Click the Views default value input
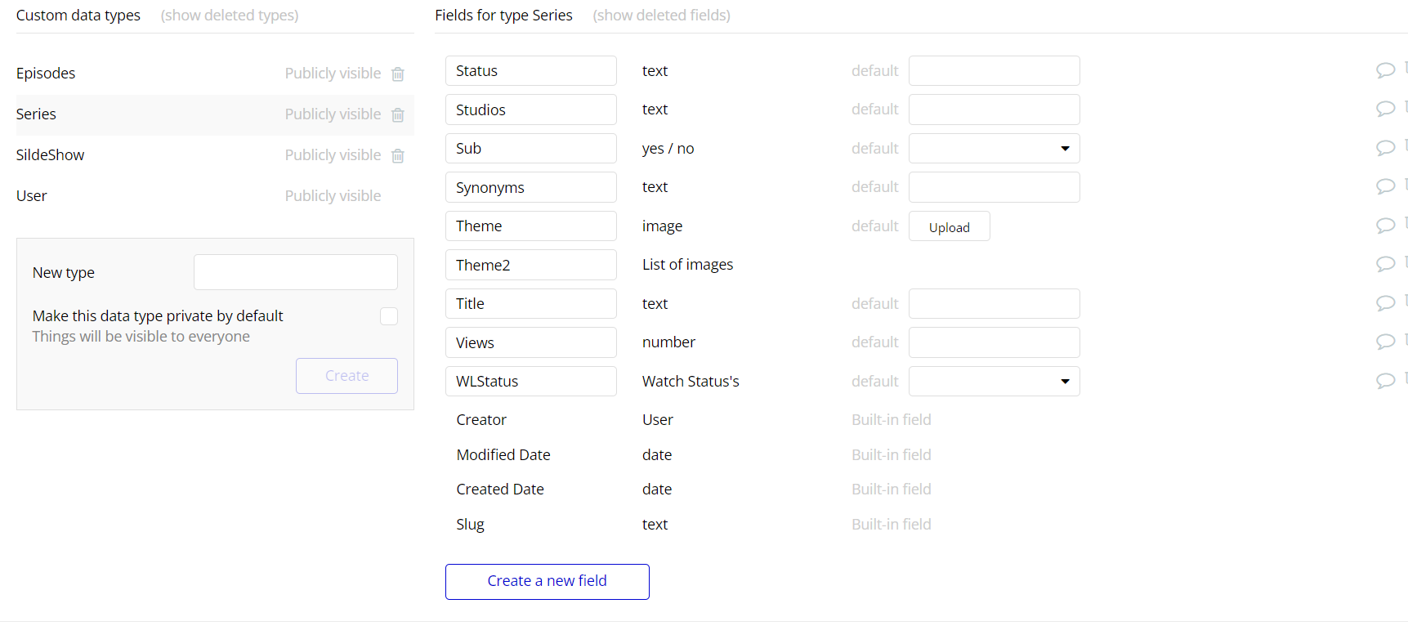This screenshot has height=626, width=1408. coord(995,342)
